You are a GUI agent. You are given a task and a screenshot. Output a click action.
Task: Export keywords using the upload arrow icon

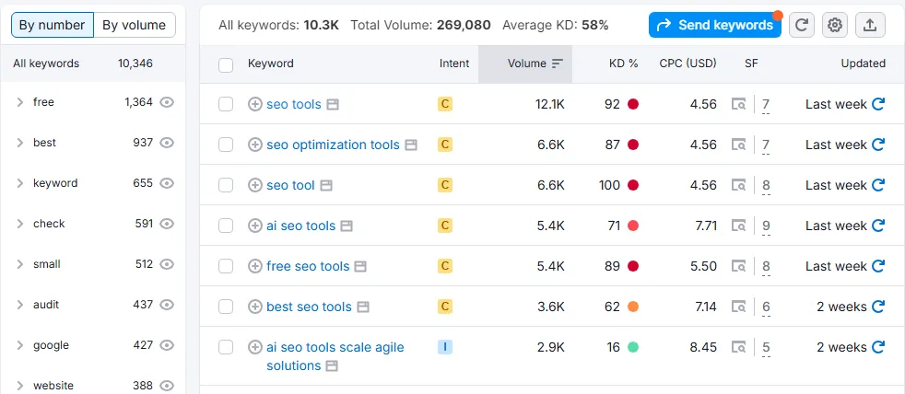pos(870,25)
